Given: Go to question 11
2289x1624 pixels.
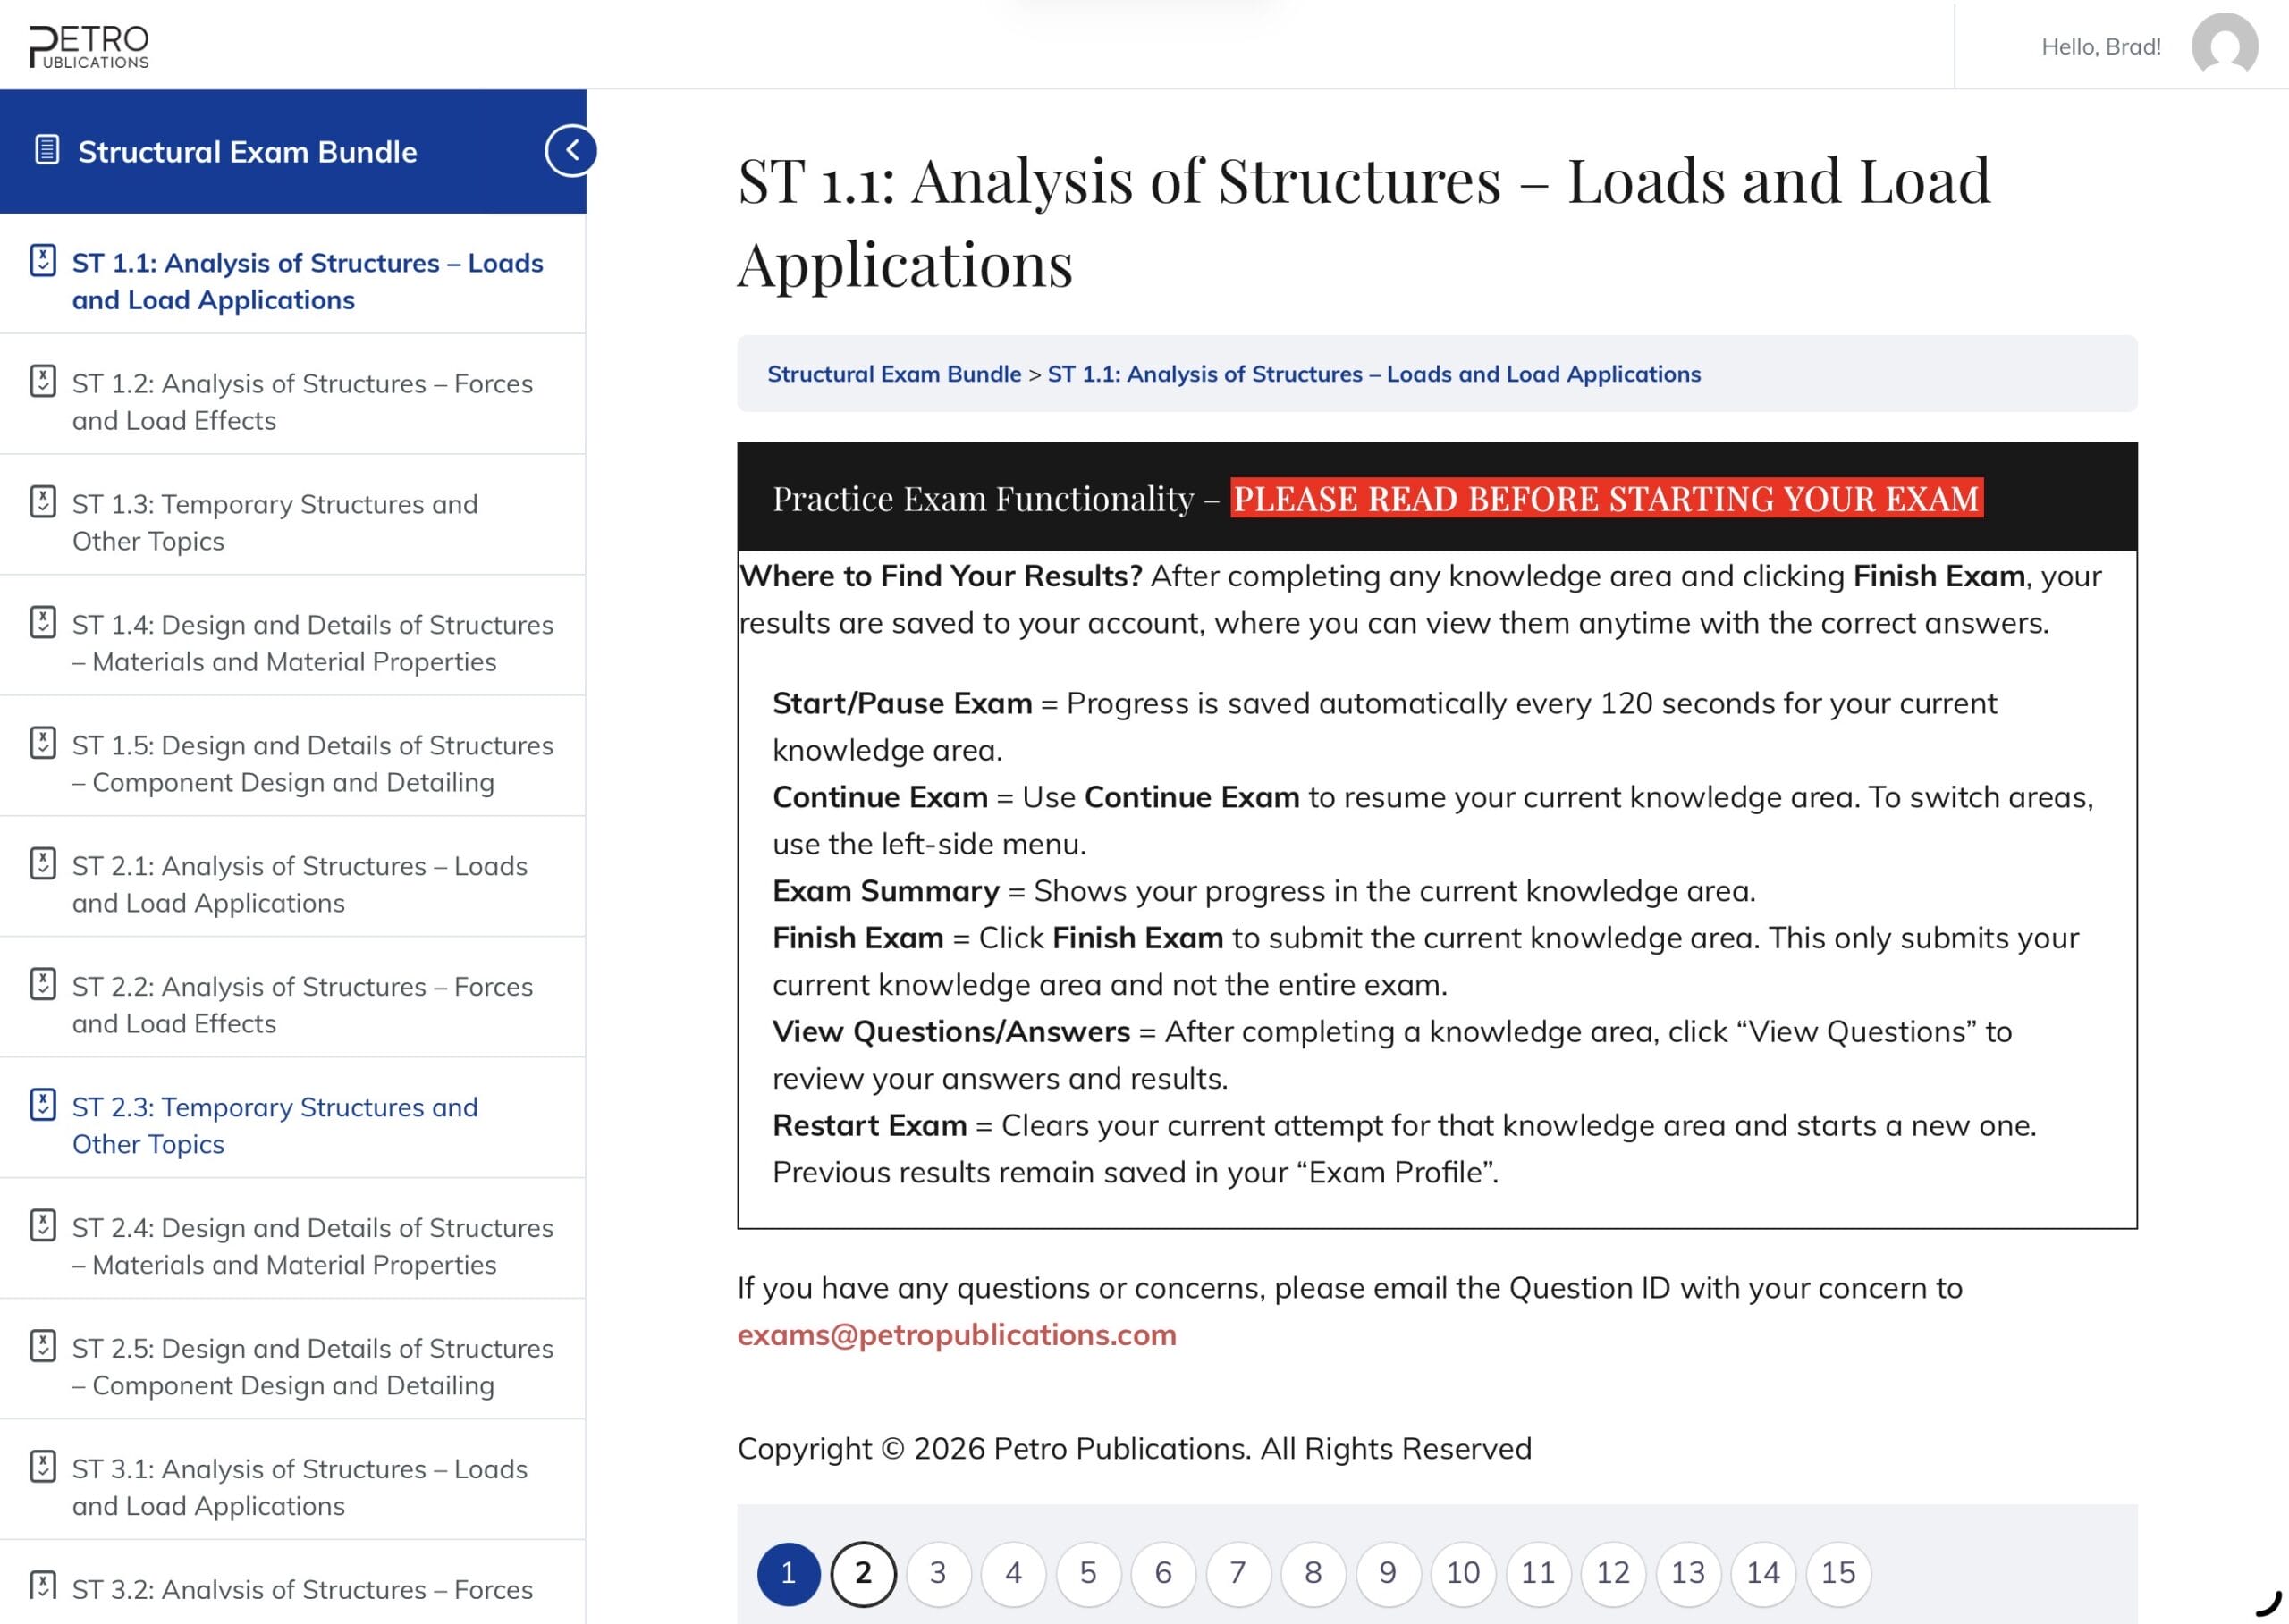Looking at the screenshot, I should pyautogui.click(x=1539, y=1574).
